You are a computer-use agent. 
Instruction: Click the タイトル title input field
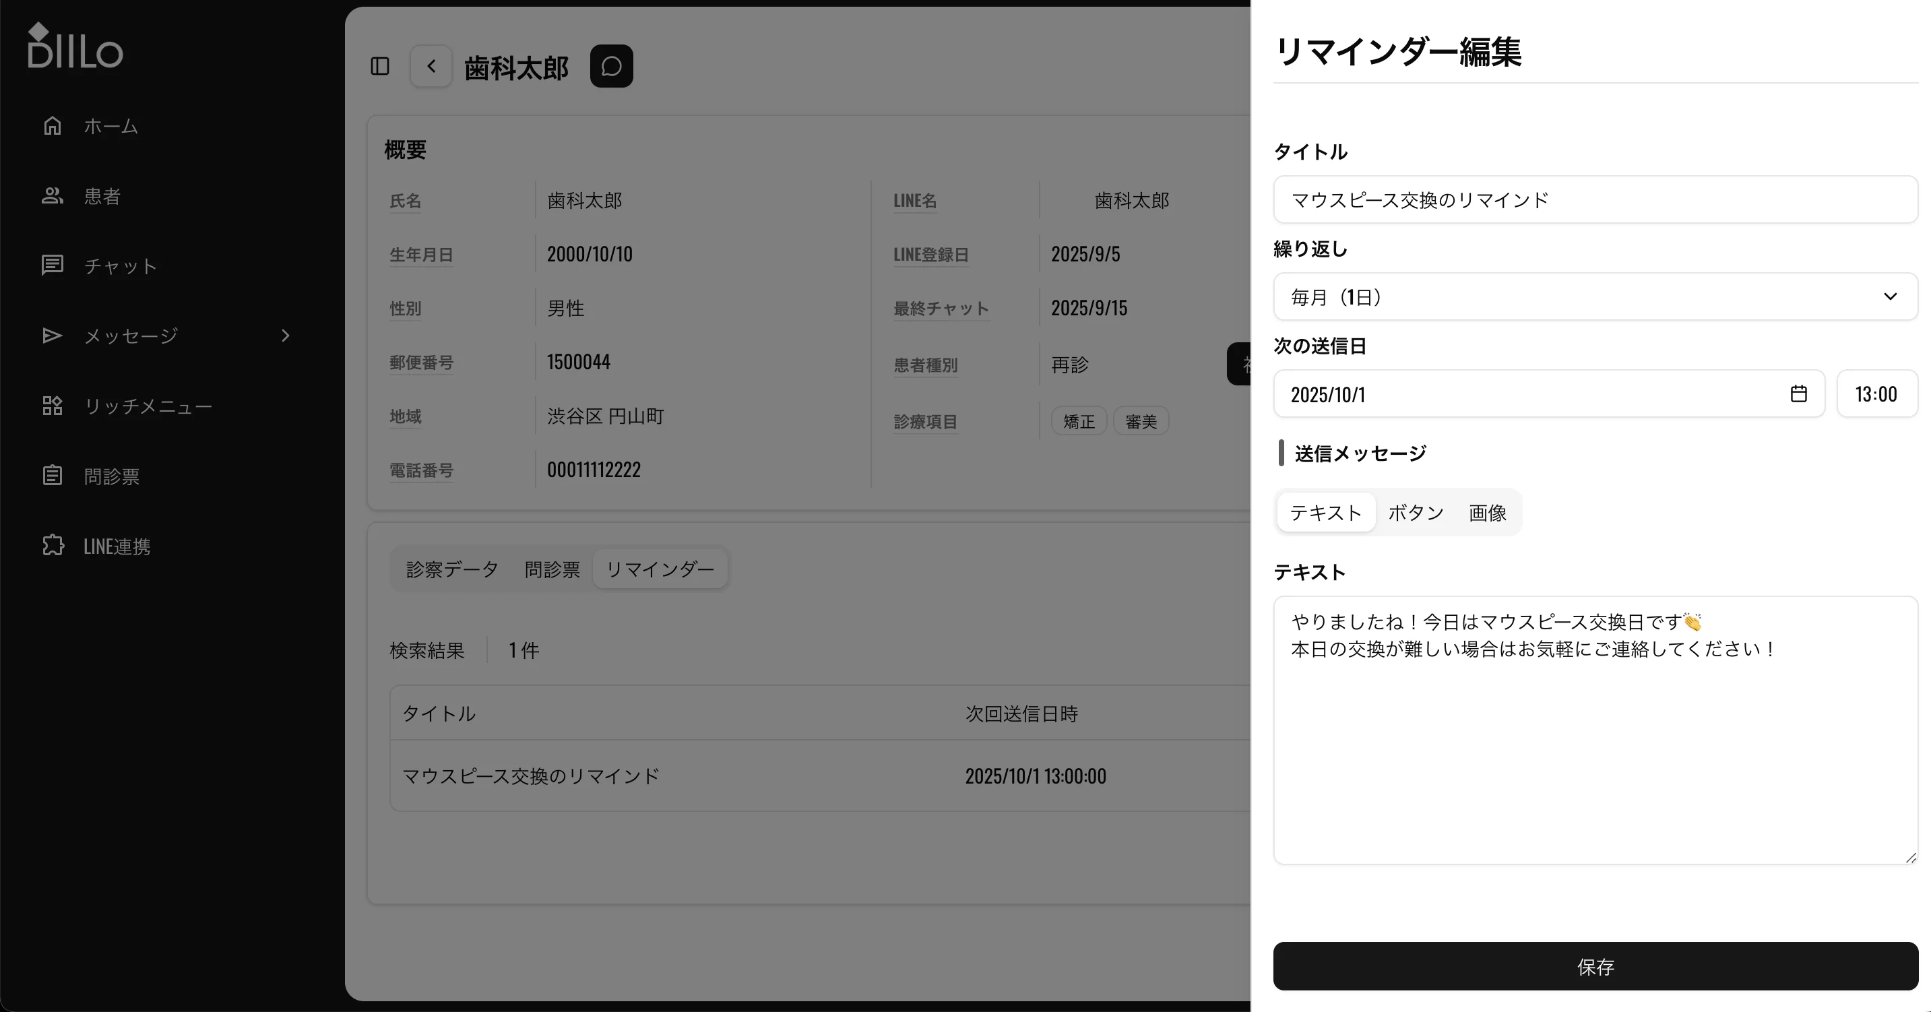[x=1593, y=199]
